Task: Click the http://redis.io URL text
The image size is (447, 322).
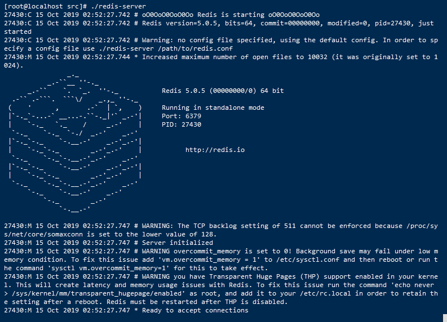Action: click(x=215, y=150)
